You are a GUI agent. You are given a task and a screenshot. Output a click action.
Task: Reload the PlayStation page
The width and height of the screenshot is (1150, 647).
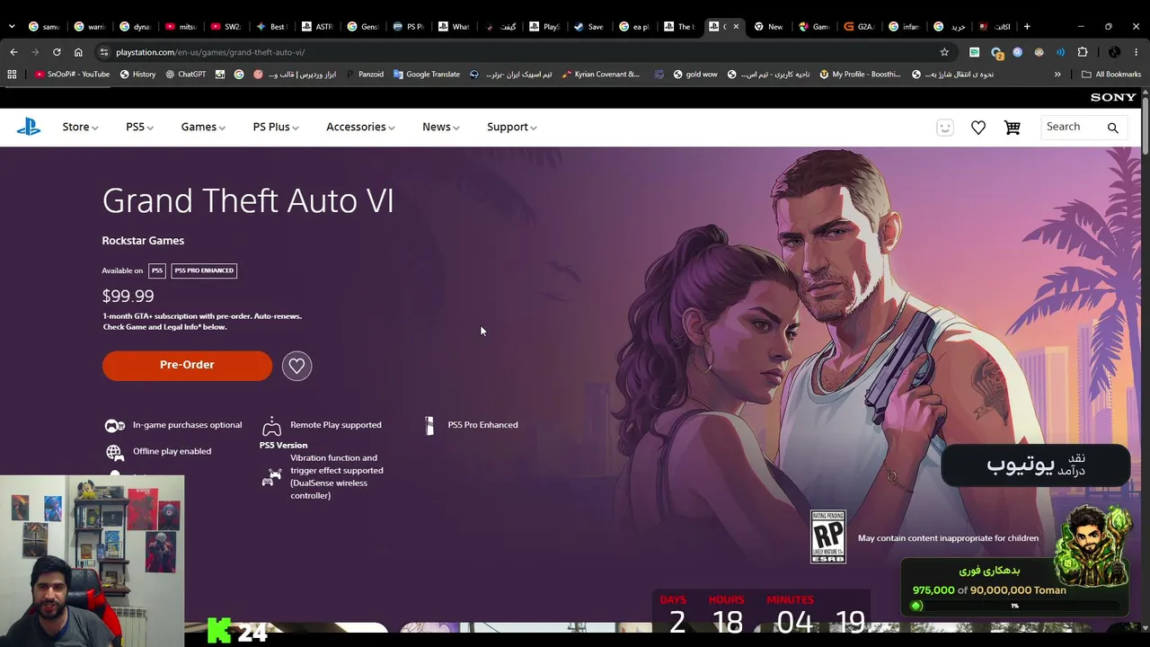pos(57,52)
